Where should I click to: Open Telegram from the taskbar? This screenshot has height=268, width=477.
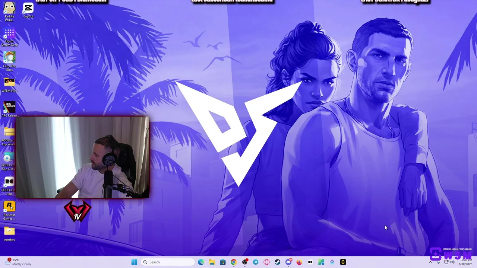pos(256,262)
